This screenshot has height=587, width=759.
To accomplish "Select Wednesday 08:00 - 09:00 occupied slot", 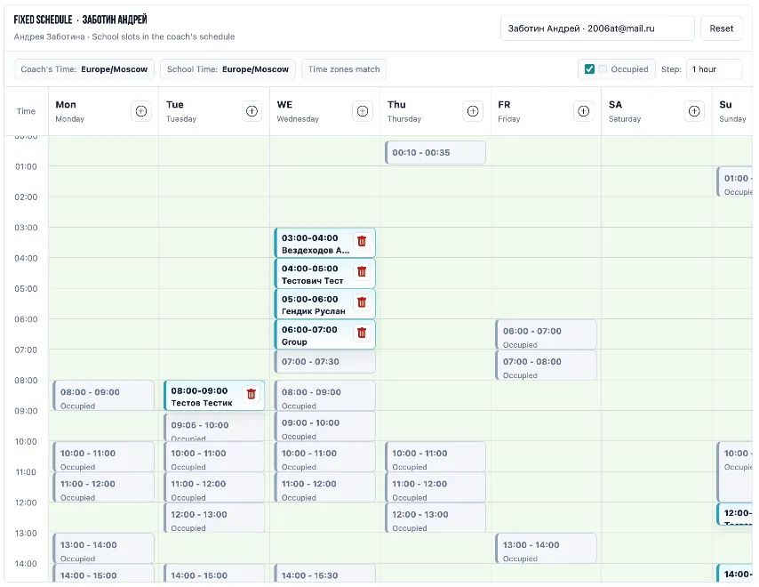I will (324, 396).
